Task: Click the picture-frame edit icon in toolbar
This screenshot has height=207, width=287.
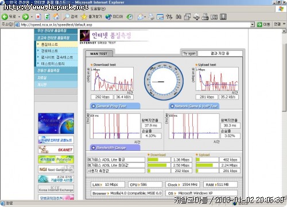Action: (x=160, y=17)
